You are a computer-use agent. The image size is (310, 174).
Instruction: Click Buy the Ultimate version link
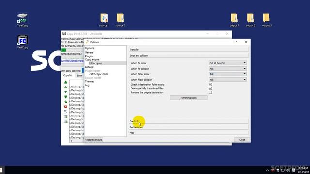click(x=72, y=61)
